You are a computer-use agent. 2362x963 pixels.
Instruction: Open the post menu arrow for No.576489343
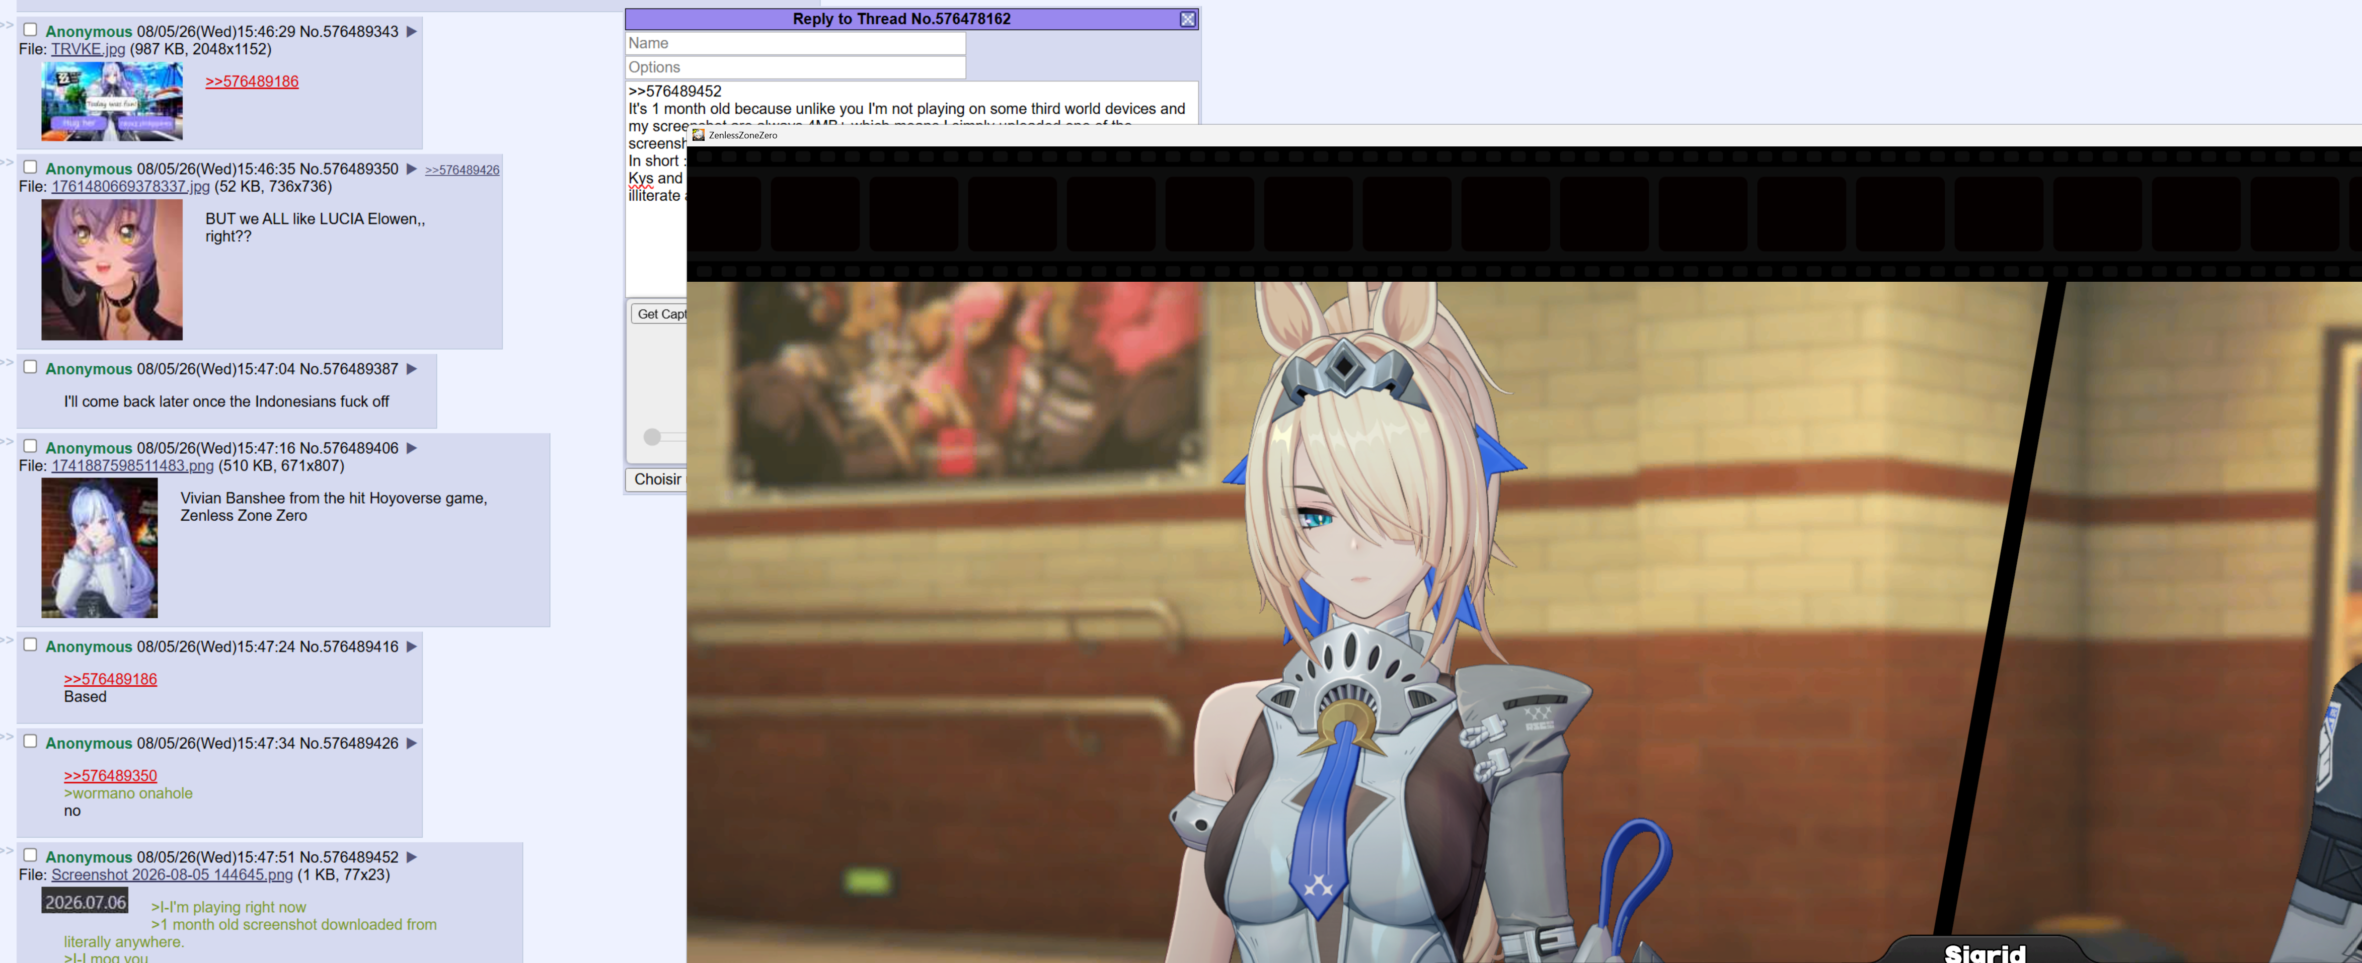[x=412, y=31]
